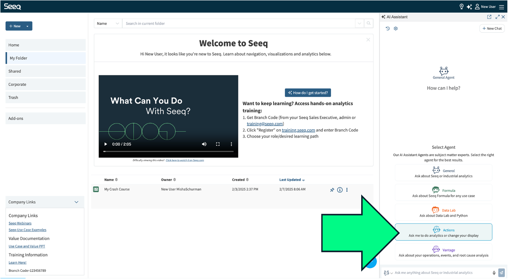Viewport: 509px width, 280px height.
Task: Click the AI Assistant message input field
Action: pos(440,273)
